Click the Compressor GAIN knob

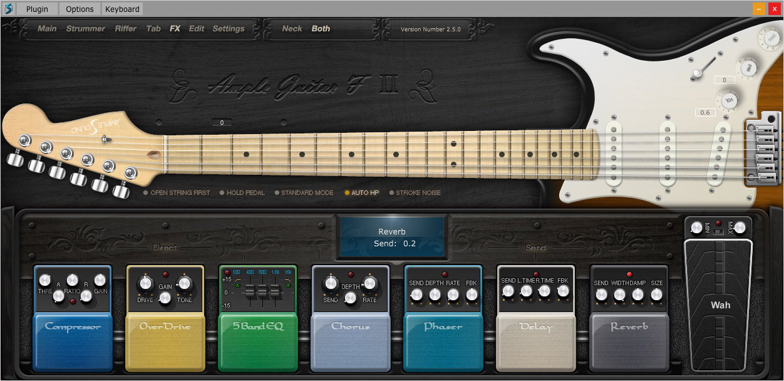[x=100, y=279]
